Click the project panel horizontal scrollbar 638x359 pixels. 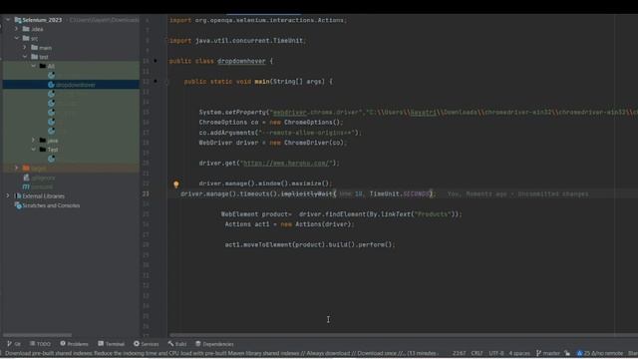37,335
